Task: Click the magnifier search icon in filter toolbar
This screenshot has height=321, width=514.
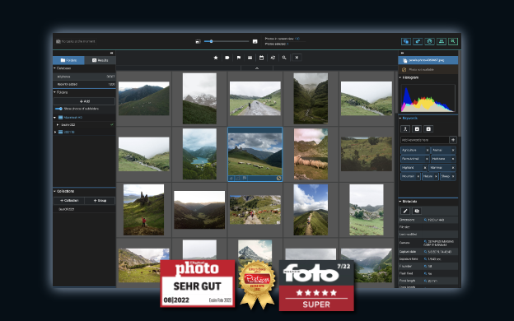Action: 284,58
